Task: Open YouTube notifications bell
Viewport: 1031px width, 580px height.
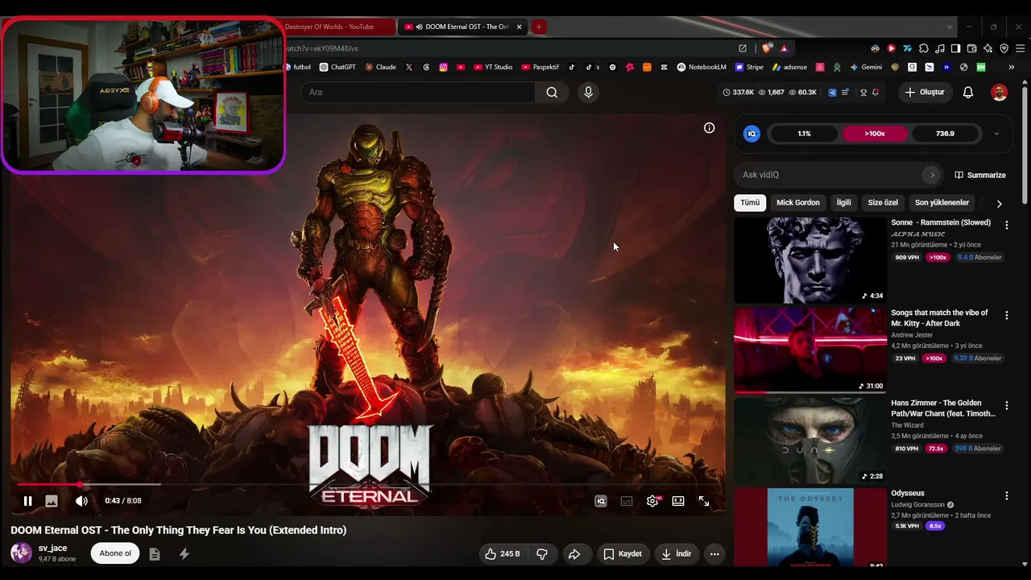Action: 968,93
